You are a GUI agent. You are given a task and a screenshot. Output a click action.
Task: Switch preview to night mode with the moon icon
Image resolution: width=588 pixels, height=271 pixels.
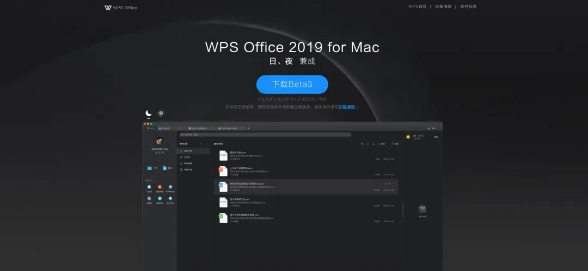[149, 113]
